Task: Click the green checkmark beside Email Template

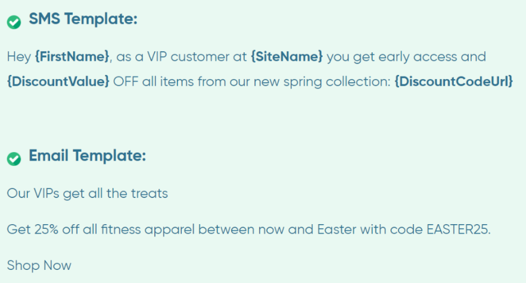Action: 14,159
